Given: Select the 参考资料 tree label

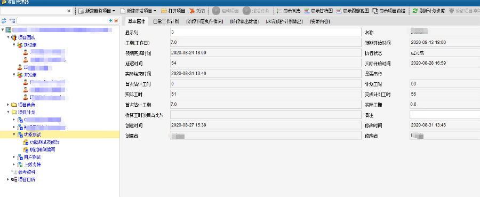Looking at the screenshot, I should coord(27,172).
